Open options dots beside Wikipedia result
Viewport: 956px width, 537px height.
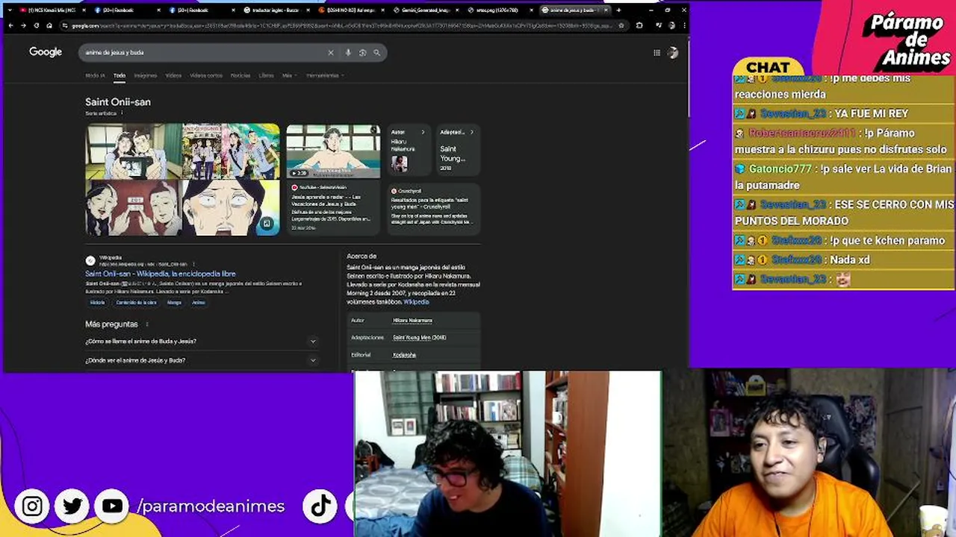pos(193,264)
